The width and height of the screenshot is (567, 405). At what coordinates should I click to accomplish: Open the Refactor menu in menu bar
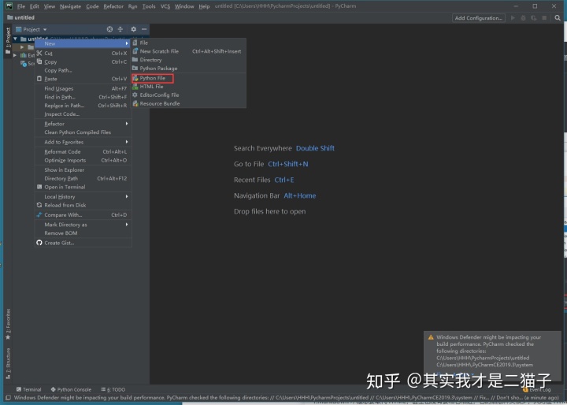tap(113, 6)
